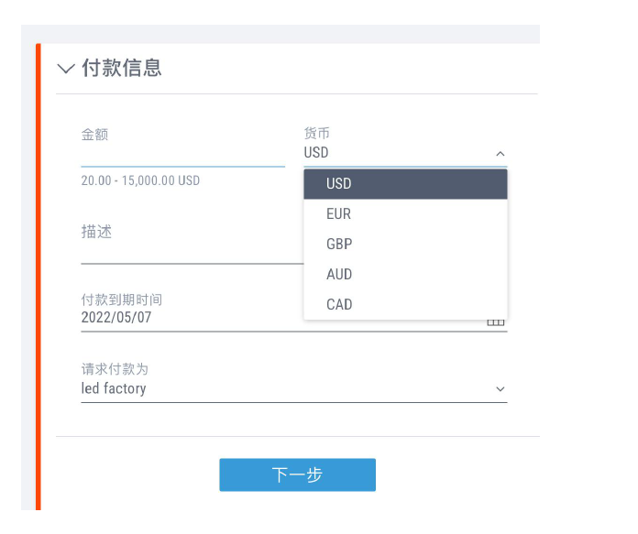Focus the 金额 amount input field

[x=182, y=155]
